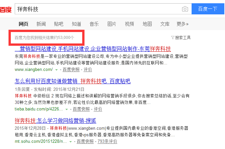Expand dropdown arrow beside tieba.baidu.com URL

pos(66,109)
